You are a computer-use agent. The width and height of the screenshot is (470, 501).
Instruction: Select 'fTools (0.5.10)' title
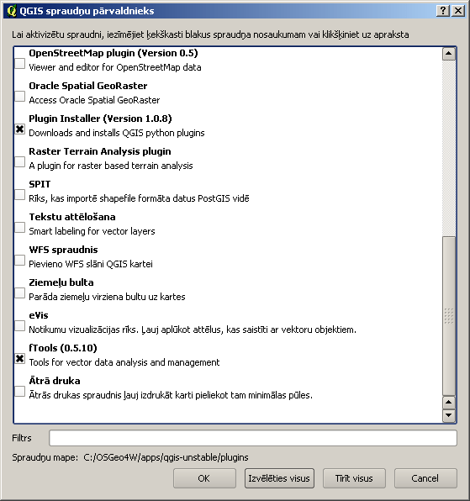(63, 348)
